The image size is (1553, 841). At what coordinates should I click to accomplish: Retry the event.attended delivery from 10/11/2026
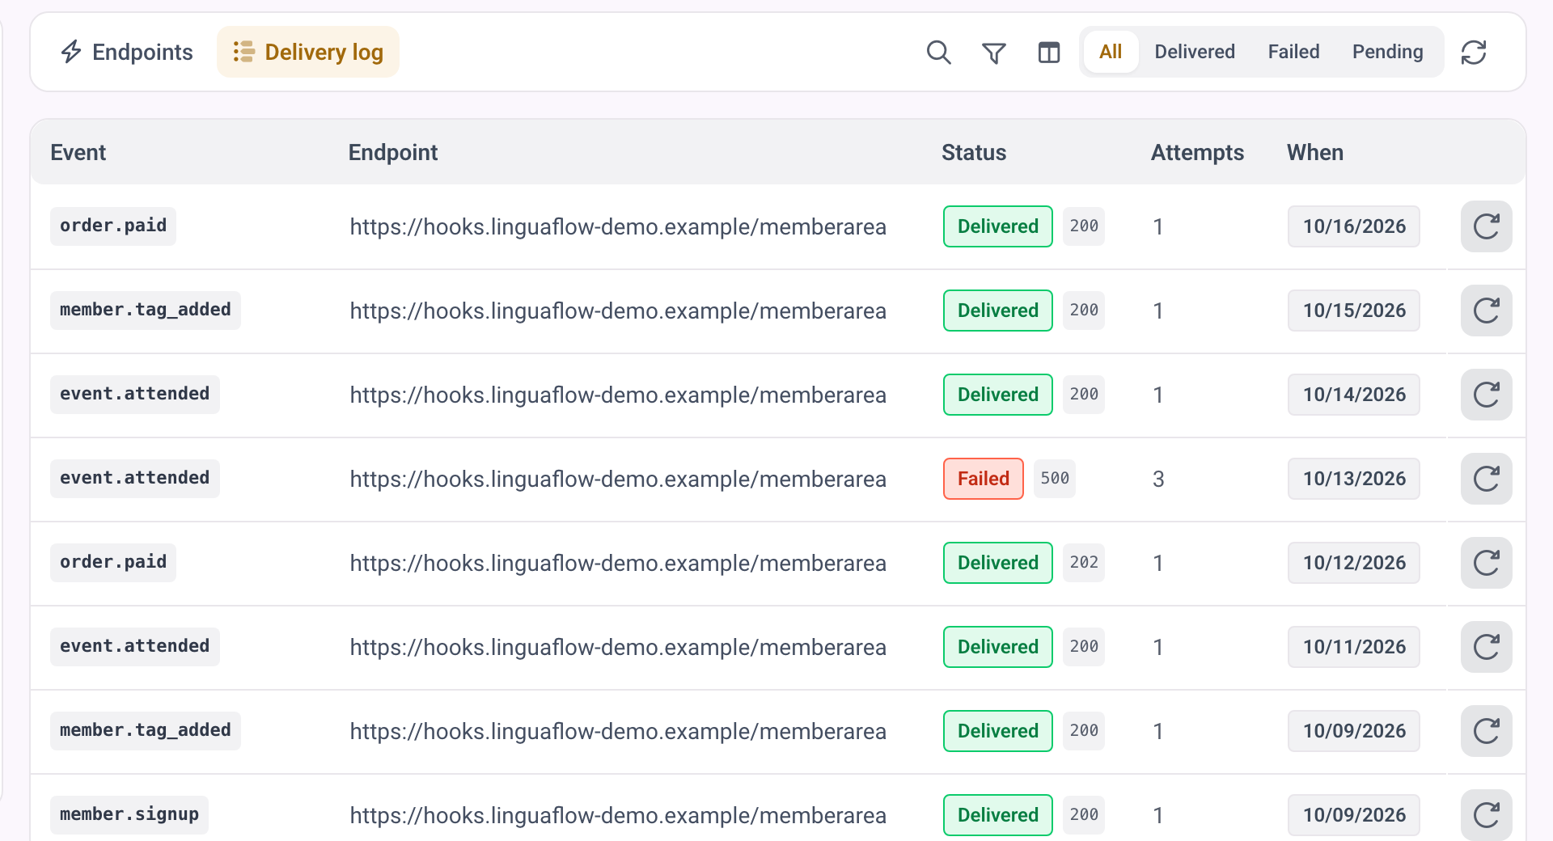click(x=1487, y=647)
